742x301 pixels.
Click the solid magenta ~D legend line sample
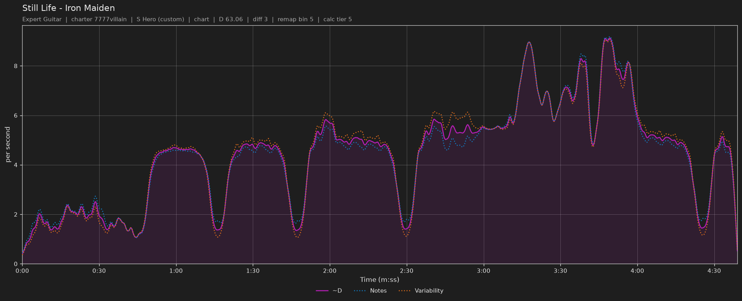click(x=322, y=291)
